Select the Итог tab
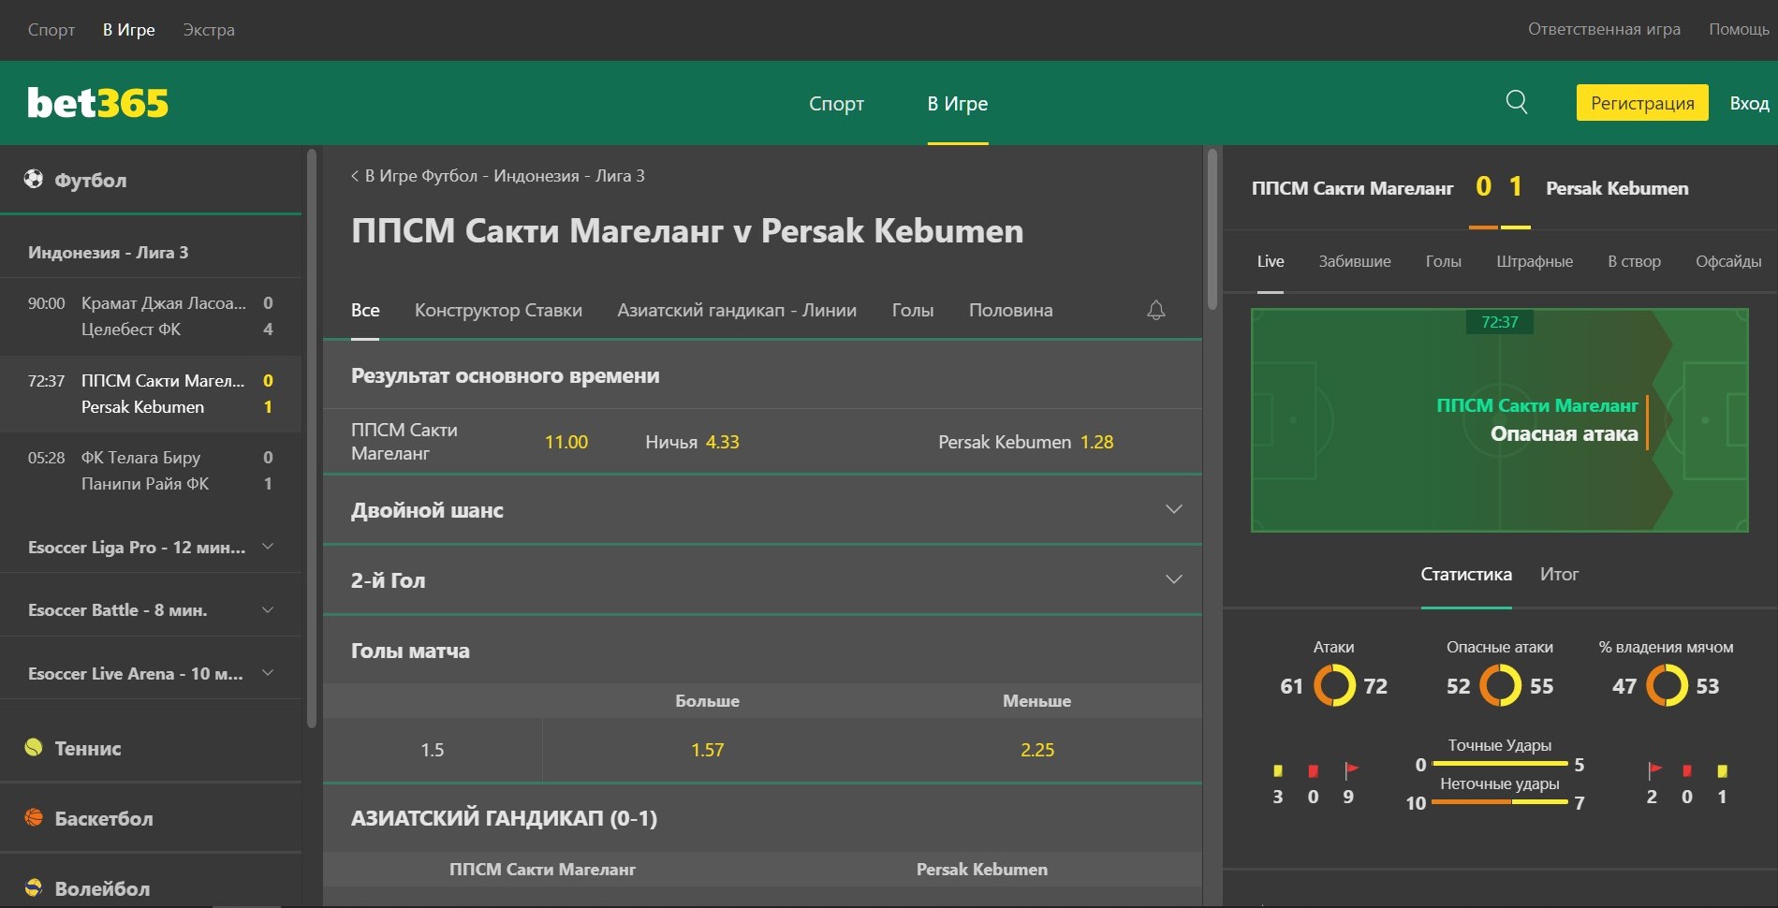This screenshot has height=908, width=1778. click(1559, 574)
